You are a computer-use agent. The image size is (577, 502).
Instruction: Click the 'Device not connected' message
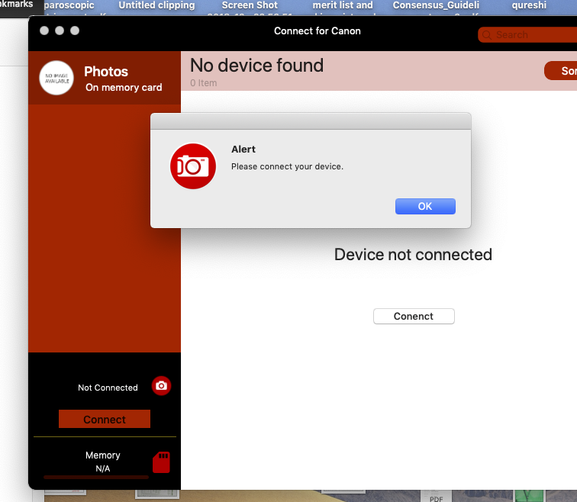(x=413, y=255)
